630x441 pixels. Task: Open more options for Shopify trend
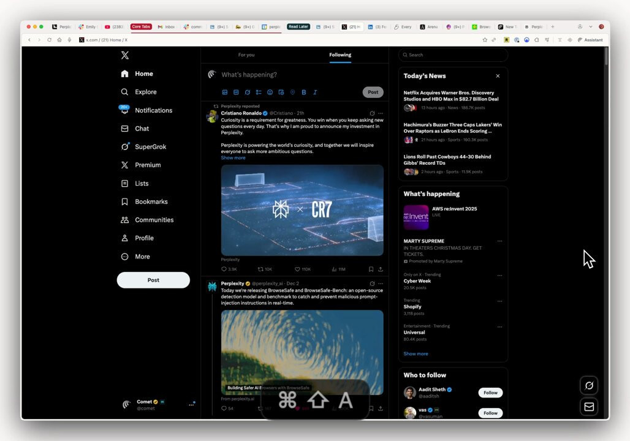pos(499,301)
